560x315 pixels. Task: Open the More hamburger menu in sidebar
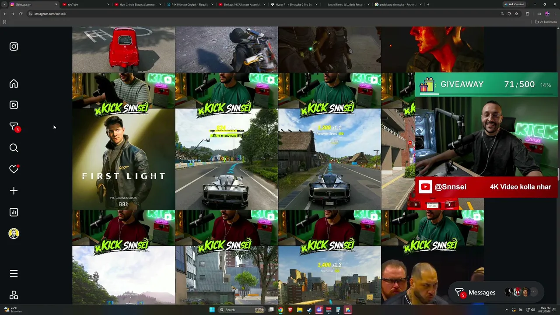point(14,273)
